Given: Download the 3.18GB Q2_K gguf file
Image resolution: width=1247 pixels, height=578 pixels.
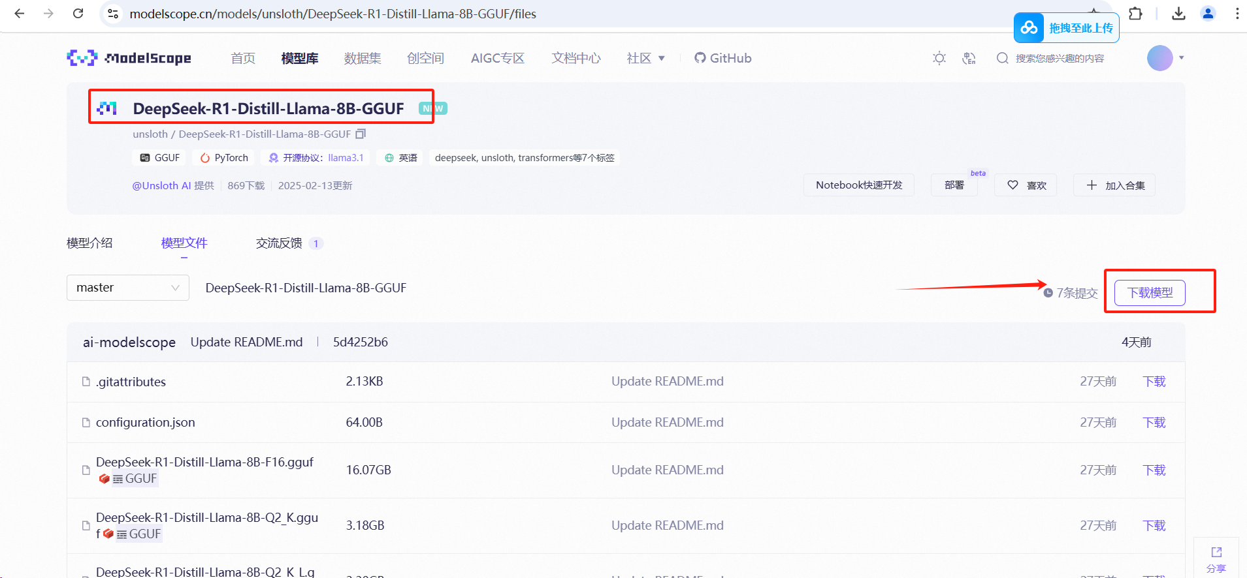Looking at the screenshot, I should coord(1154,525).
